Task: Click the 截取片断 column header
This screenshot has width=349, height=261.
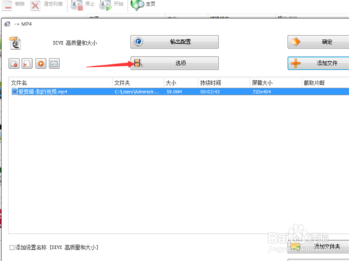Action: click(x=325, y=83)
